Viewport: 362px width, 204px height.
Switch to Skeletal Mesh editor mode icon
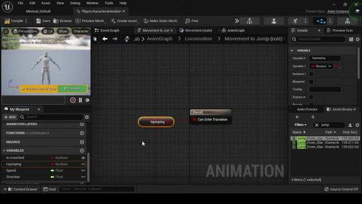[274, 21]
